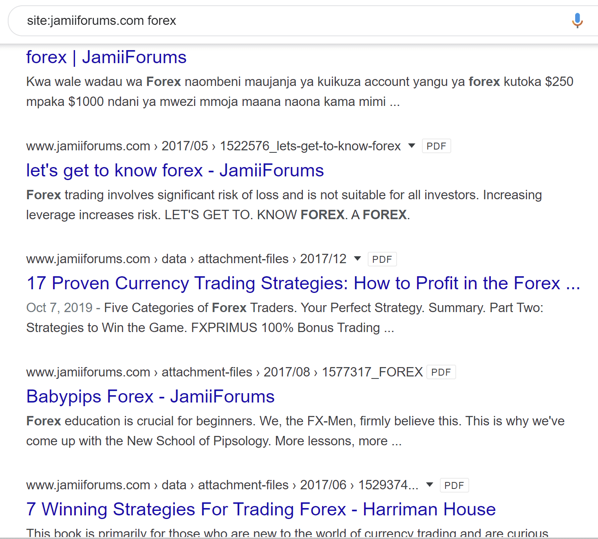Click snippet beginning 'Kwa wale wadau wa Forex'
598x539 pixels.
click(x=300, y=91)
